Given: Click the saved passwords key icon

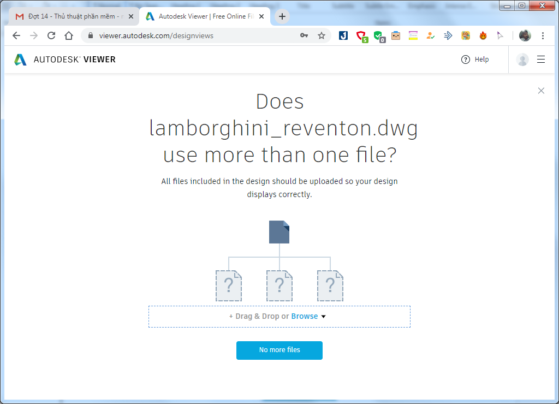Looking at the screenshot, I should pos(304,35).
